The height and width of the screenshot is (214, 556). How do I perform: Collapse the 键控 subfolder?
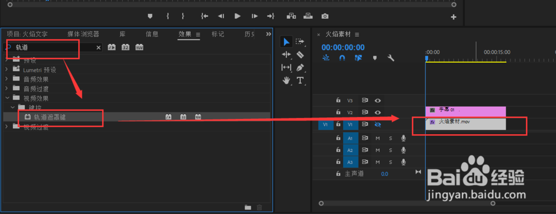pos(12,107)
